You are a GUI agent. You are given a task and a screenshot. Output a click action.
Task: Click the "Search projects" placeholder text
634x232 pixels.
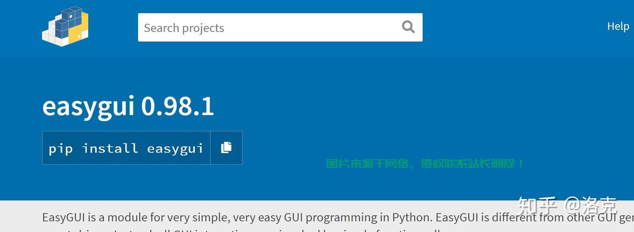[x=184, y=28]
